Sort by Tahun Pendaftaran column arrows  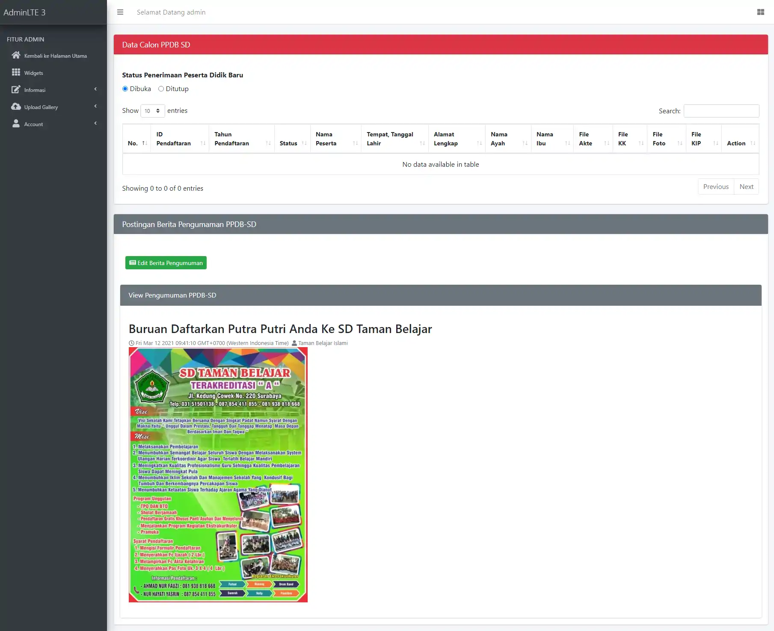click(268, 143)
